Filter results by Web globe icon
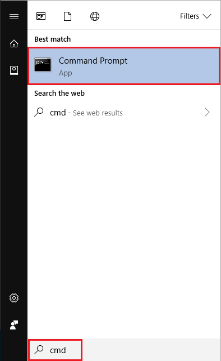Viewport: 221px width, 361px height. [95, 16]
